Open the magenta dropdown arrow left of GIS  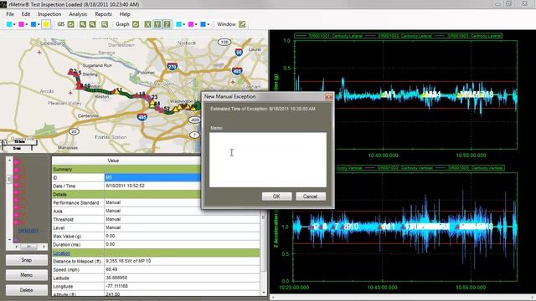click(26, 24)
